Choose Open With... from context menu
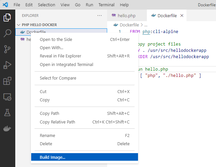 click(x=85, y=48)
